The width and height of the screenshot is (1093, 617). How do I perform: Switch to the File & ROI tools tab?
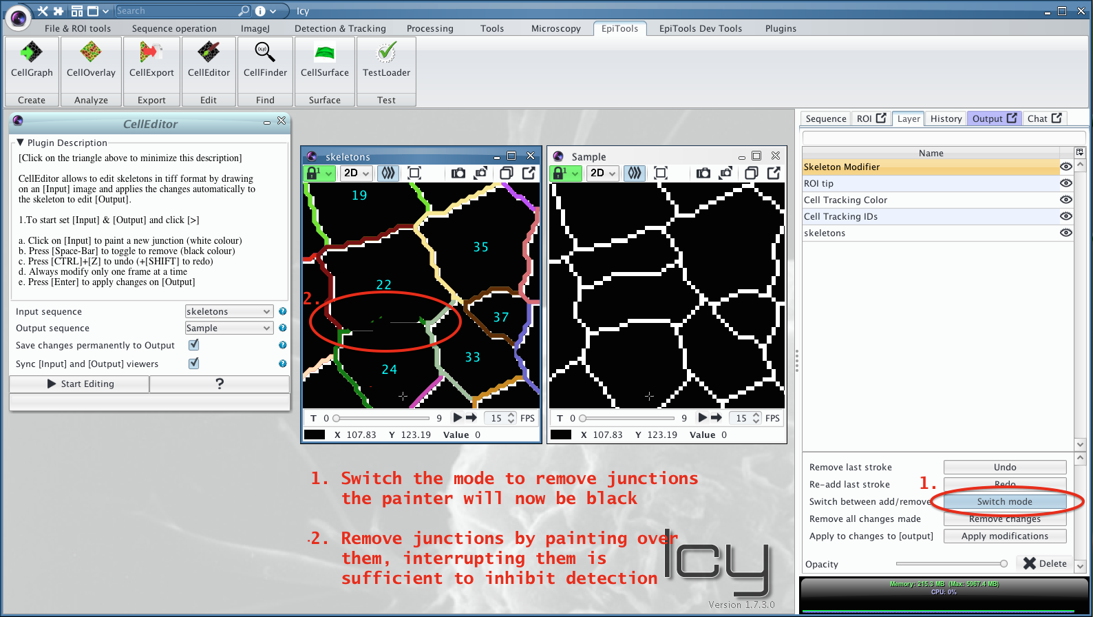coord(78,28)
